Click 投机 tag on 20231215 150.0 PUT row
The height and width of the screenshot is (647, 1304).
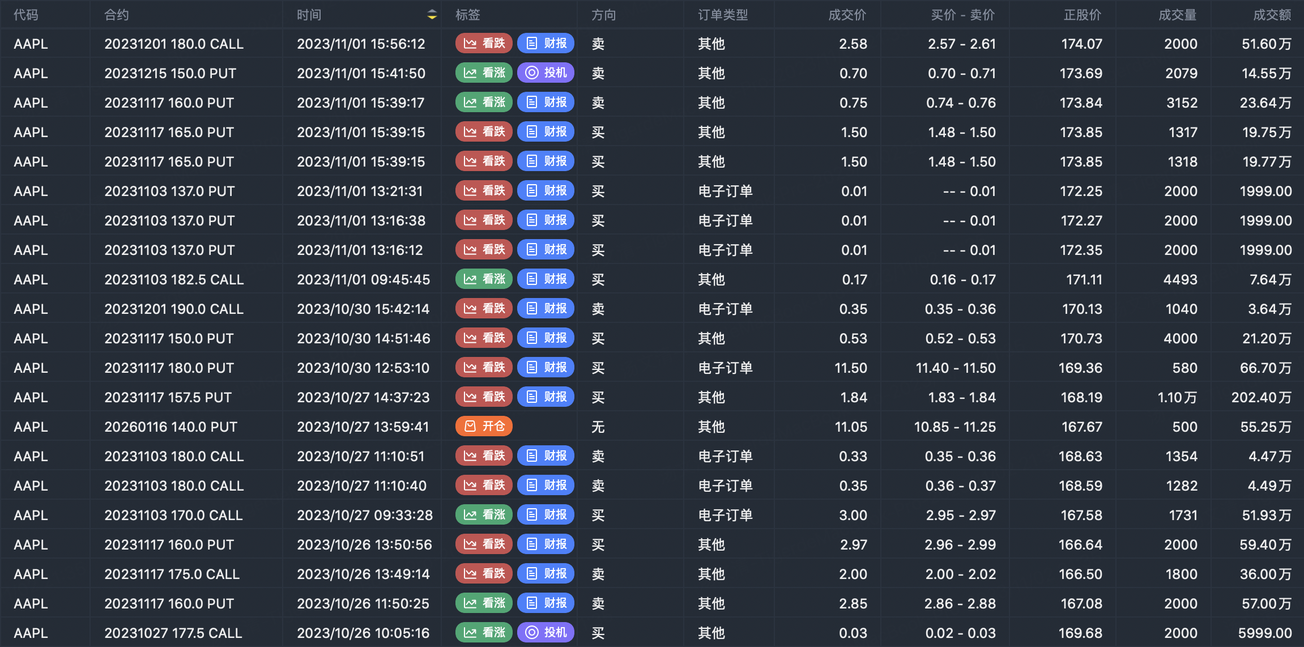(x=546, y=73)
